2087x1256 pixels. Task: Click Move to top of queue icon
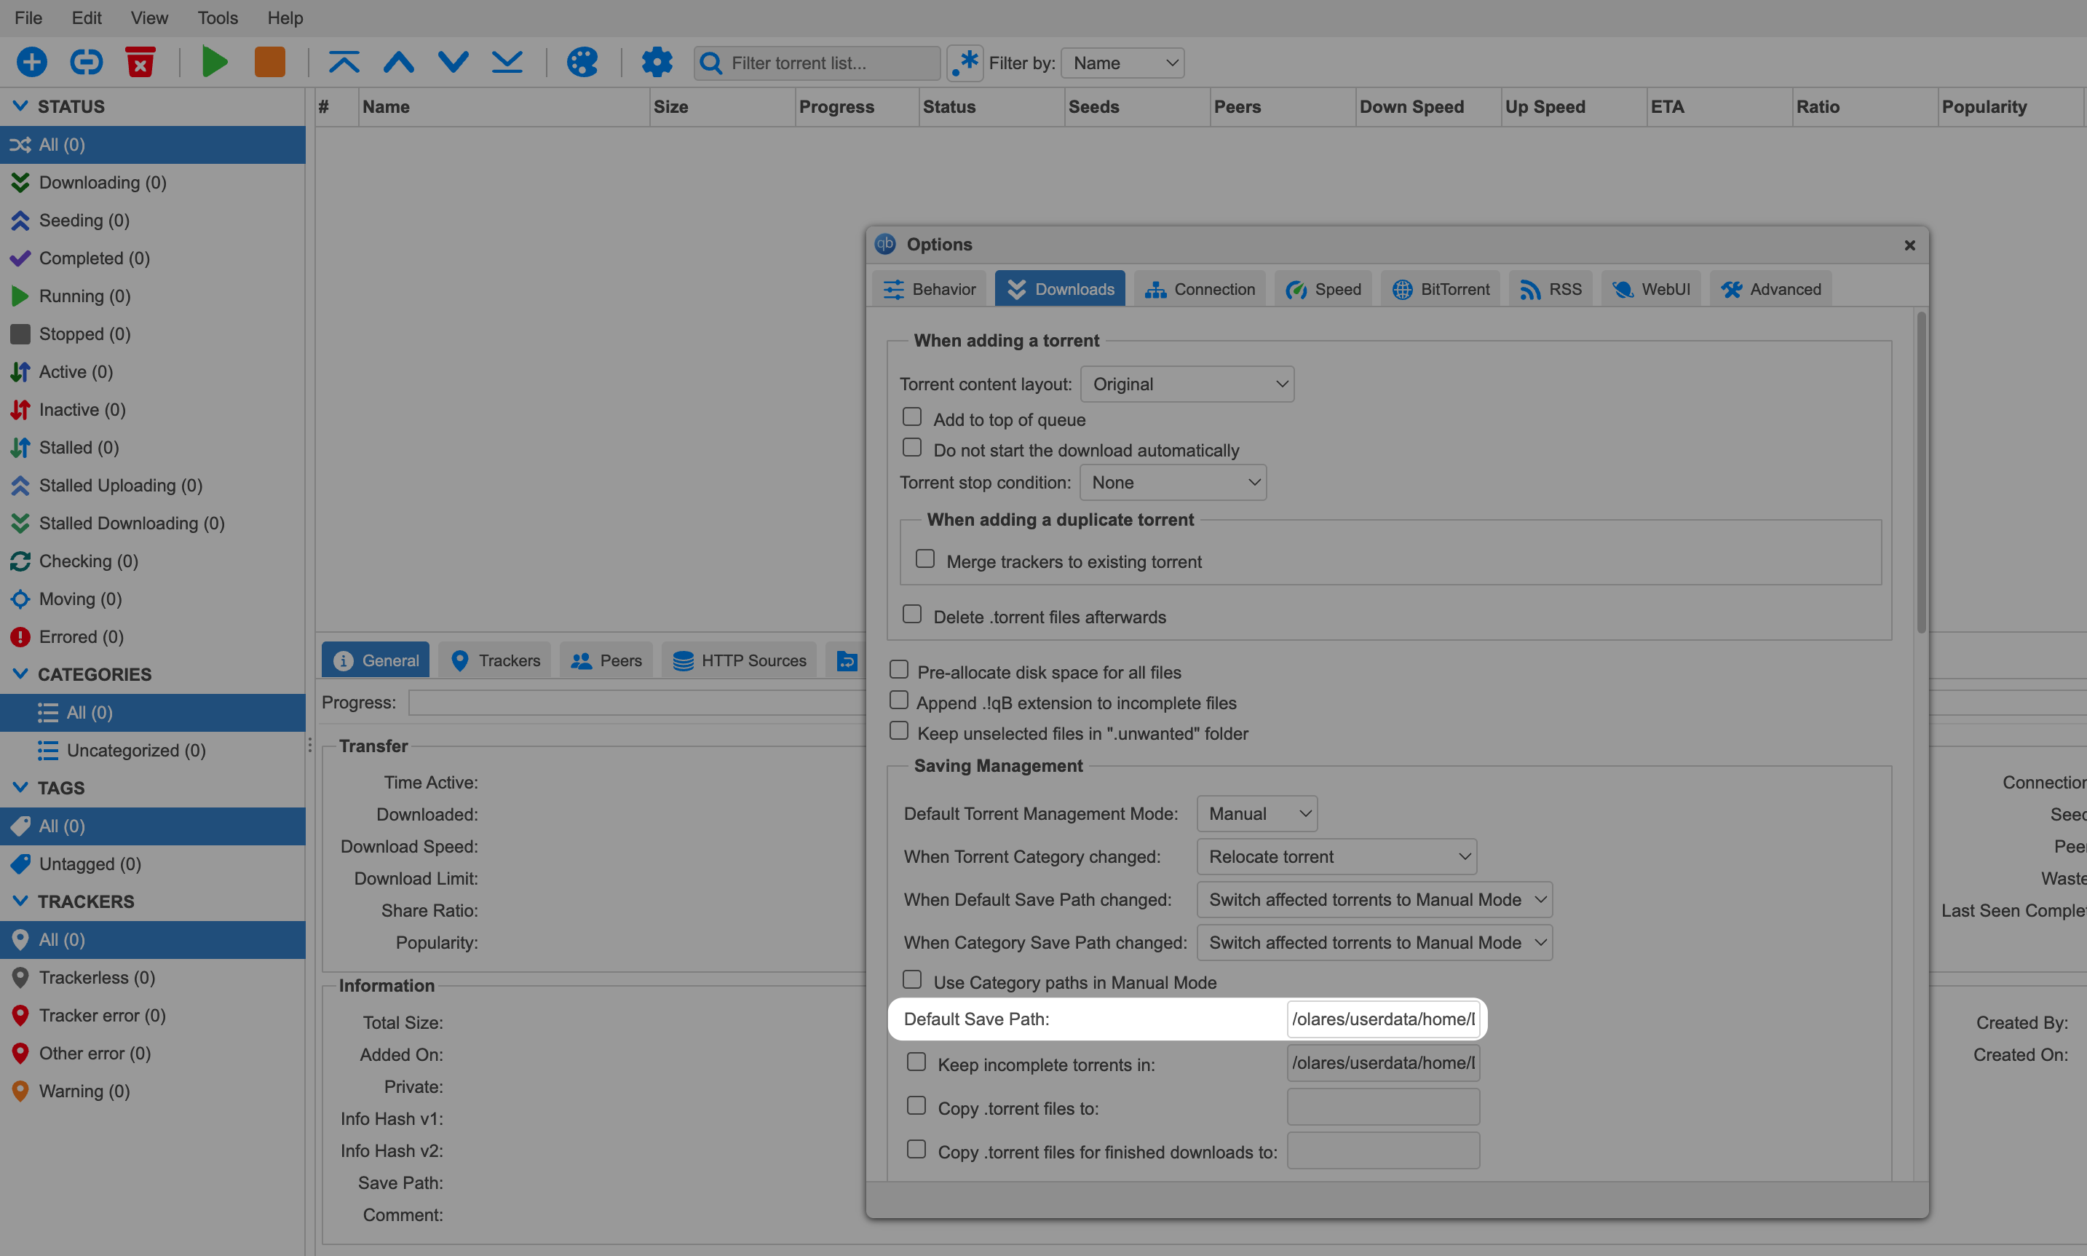(x=344, y=63)
